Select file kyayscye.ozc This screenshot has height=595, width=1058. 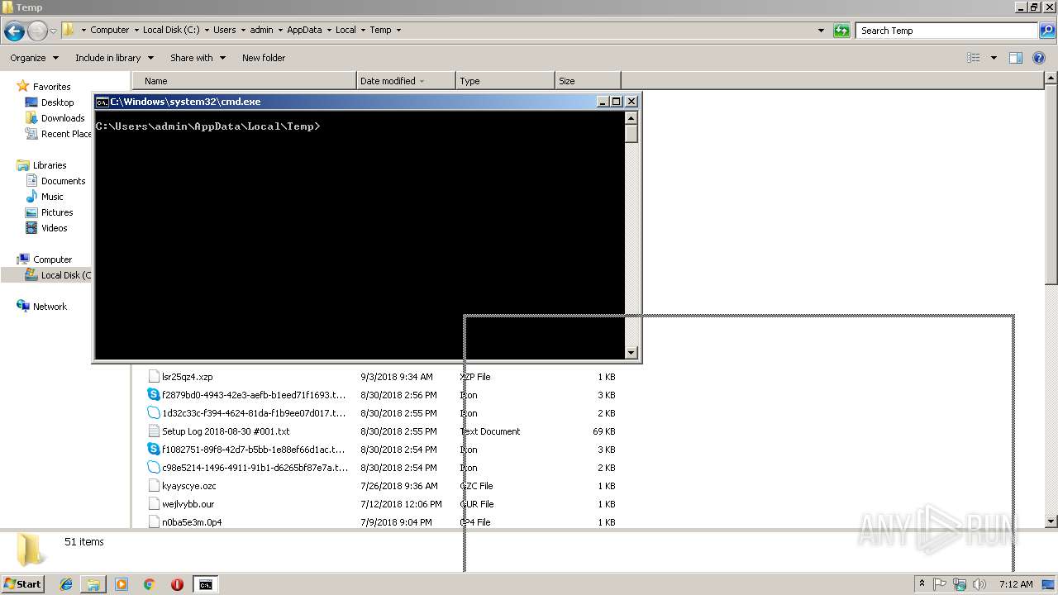(182, 486)
